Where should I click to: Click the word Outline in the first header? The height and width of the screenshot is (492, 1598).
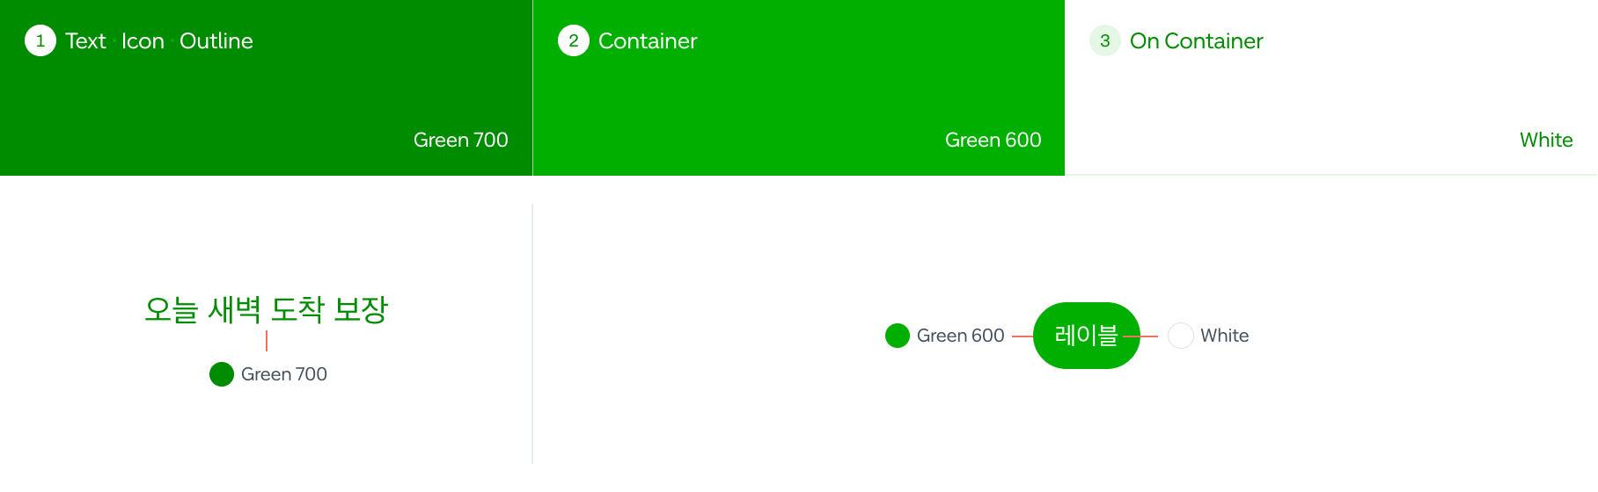click(x=216, y=41)
